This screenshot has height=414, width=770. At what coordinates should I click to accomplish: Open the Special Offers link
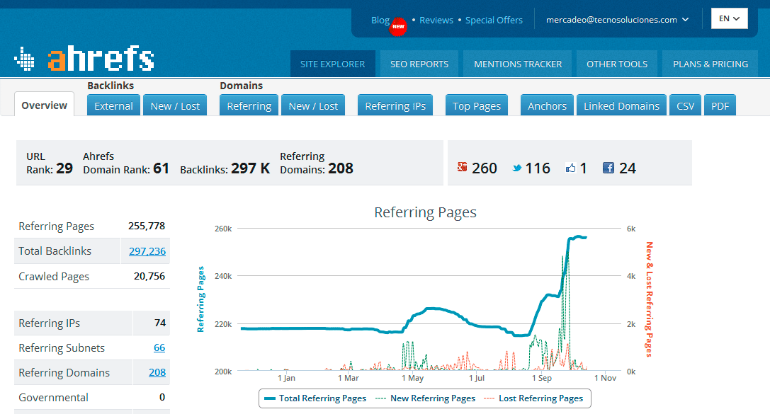(494, 20)
